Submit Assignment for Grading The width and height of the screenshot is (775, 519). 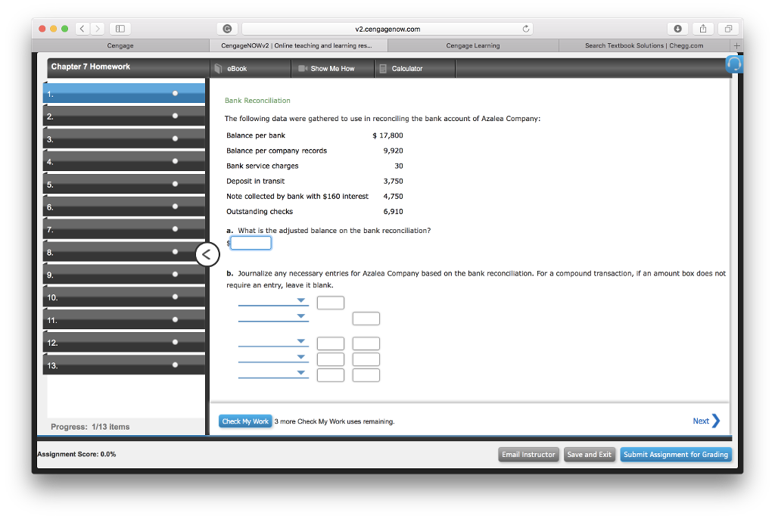(x=676, y=454)
